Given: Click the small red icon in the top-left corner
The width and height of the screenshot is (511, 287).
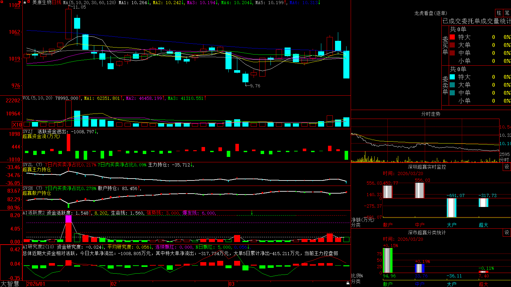Looking at the screenshot, I should pos(2,2).
